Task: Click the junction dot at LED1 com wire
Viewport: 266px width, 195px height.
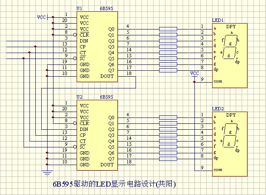Action: (194, 82)
